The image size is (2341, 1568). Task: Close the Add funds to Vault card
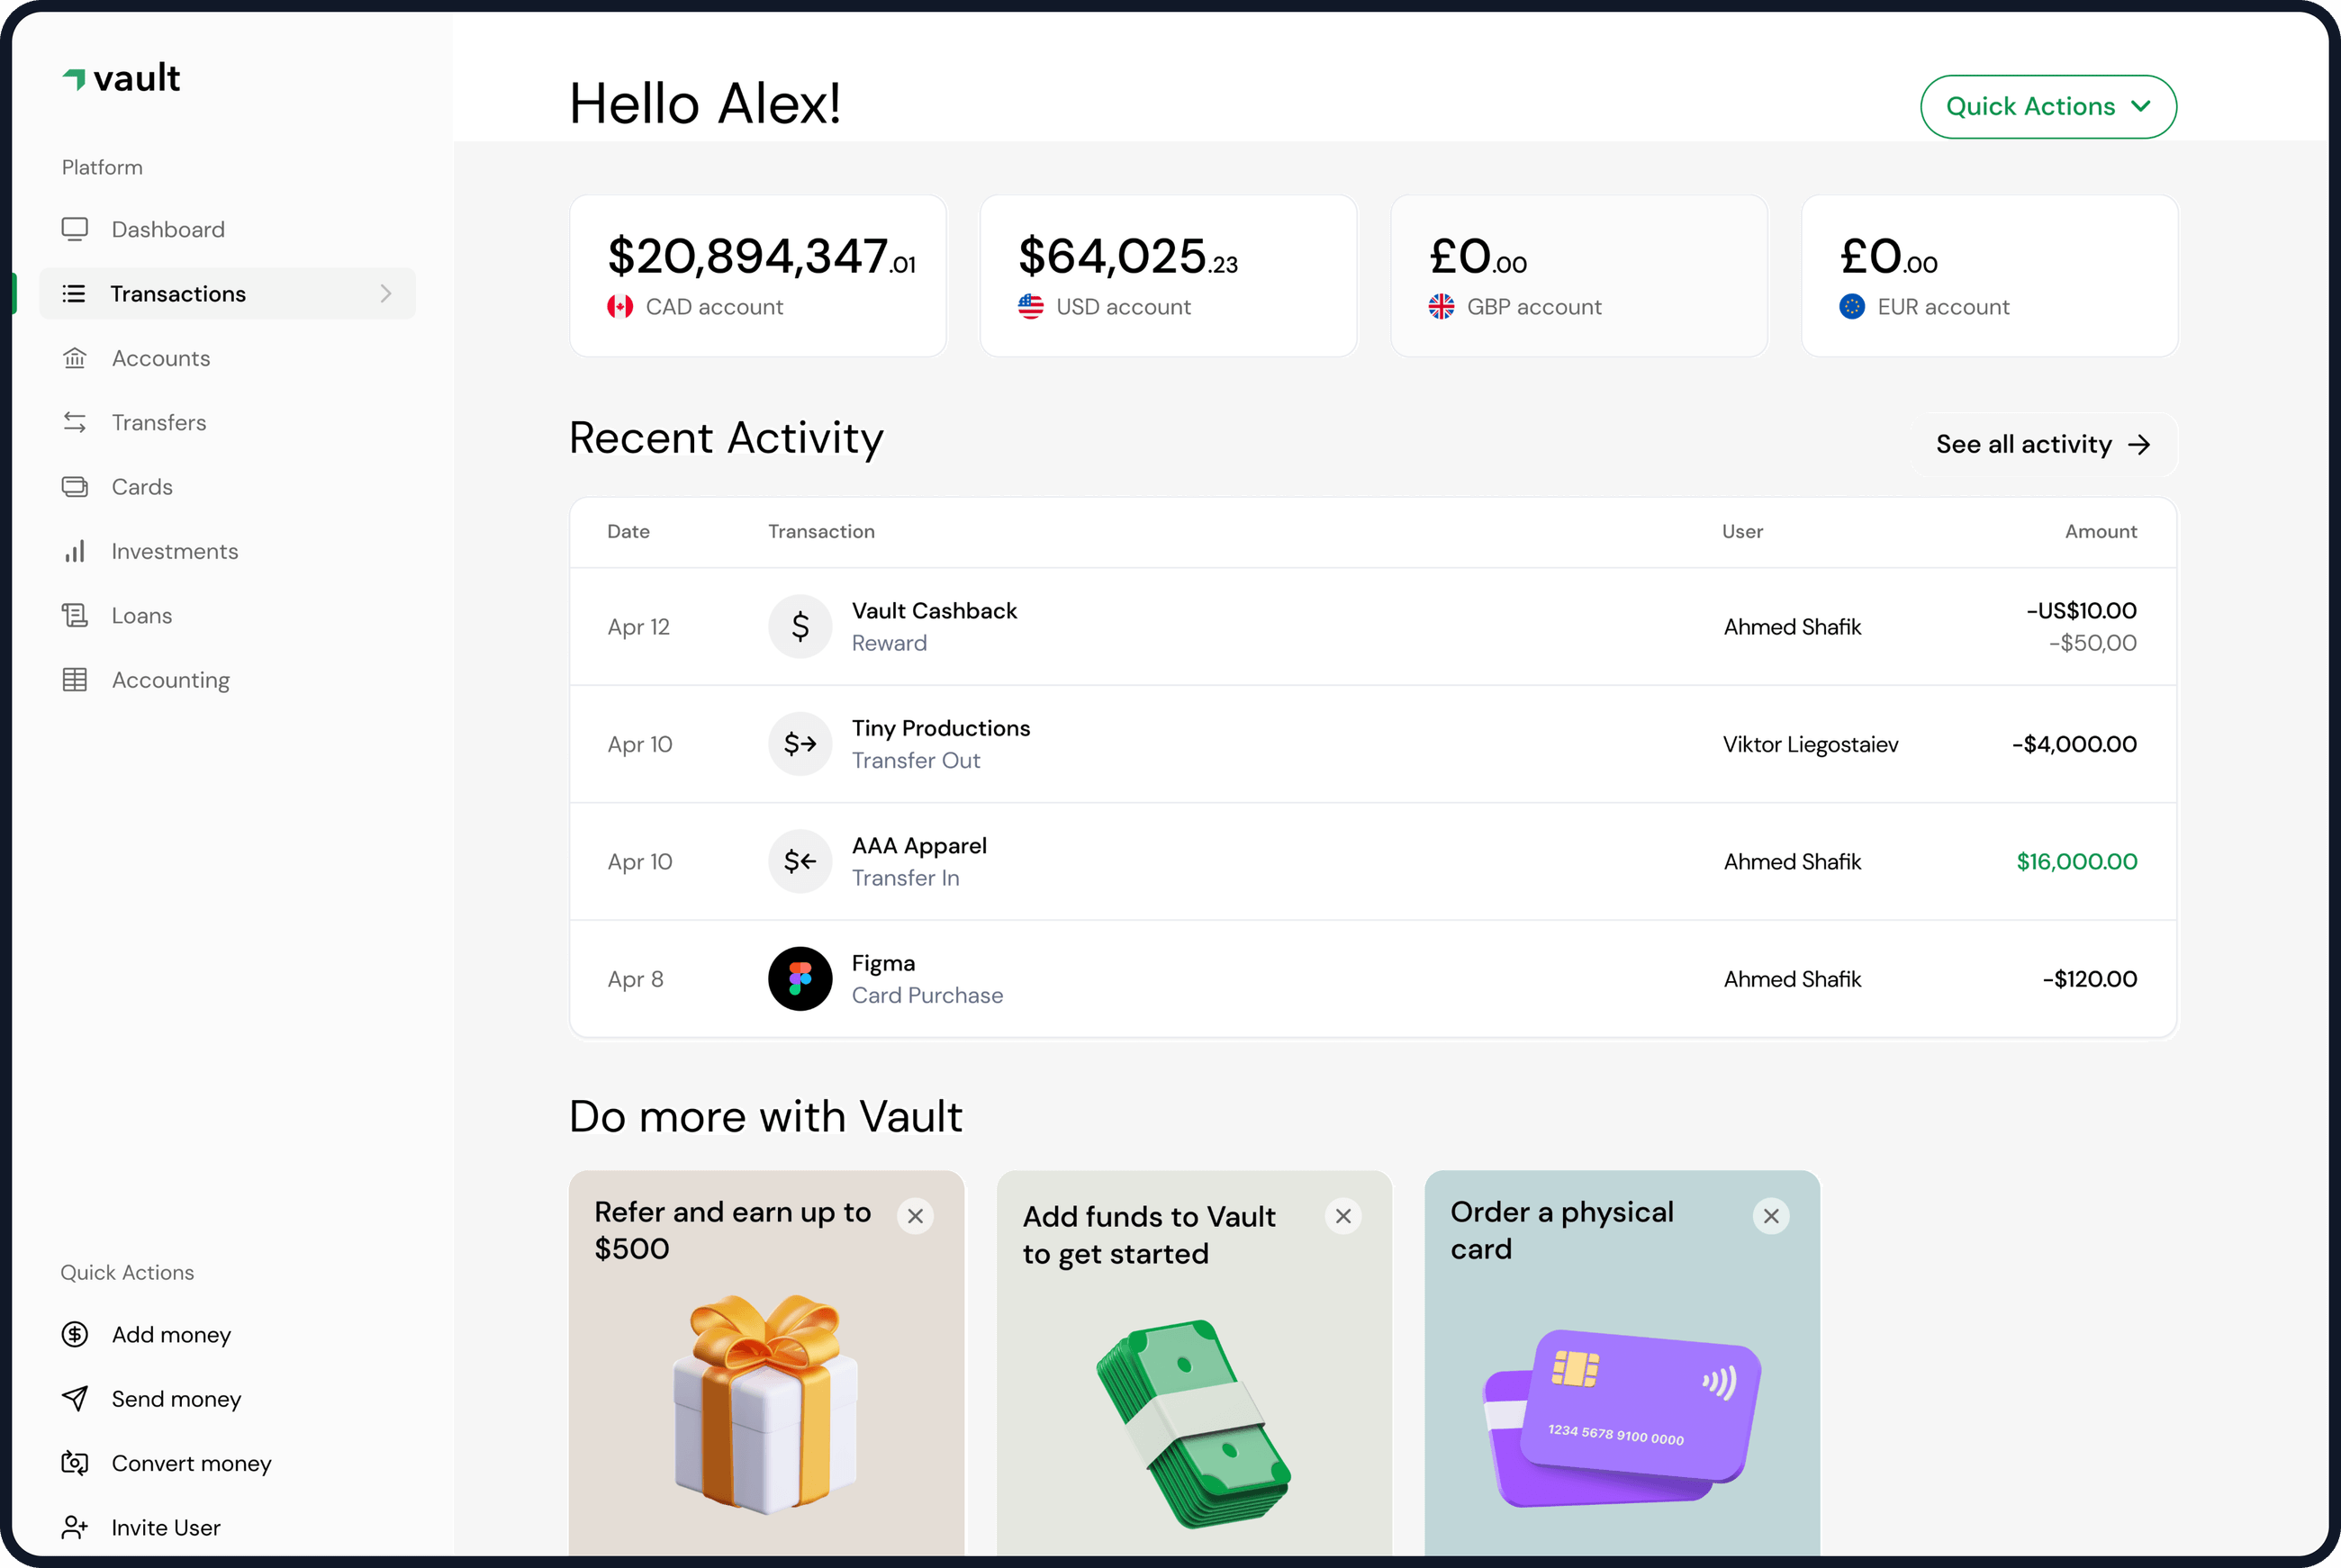pos(1343,1216)
